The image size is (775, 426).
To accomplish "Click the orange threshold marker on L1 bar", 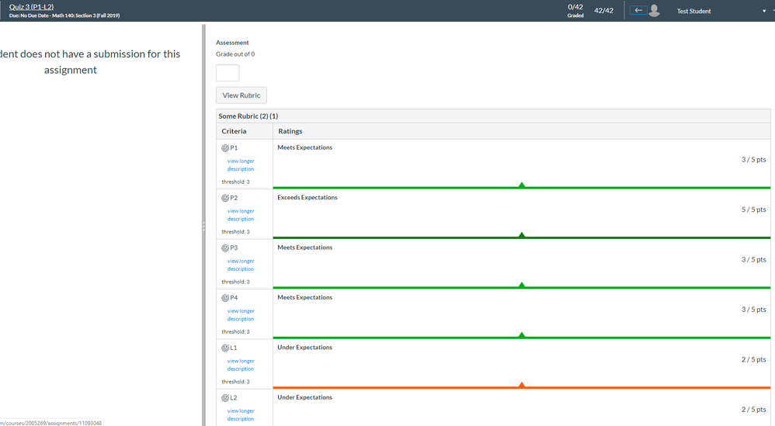I will point(522,385).
